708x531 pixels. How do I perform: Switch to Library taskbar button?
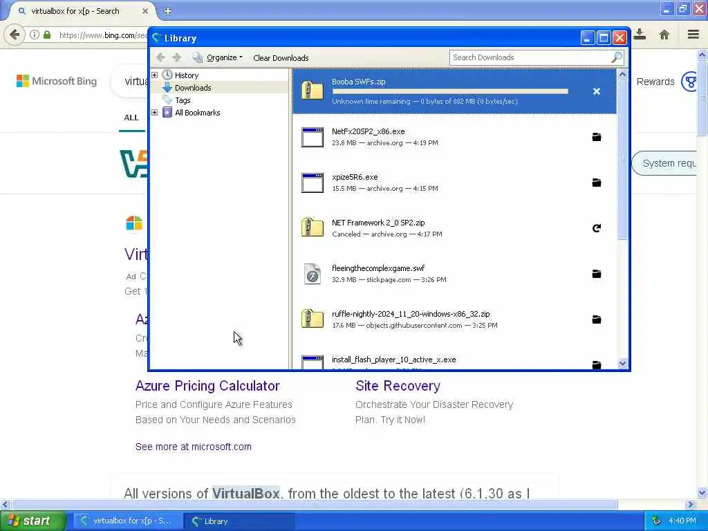(239, 521)
